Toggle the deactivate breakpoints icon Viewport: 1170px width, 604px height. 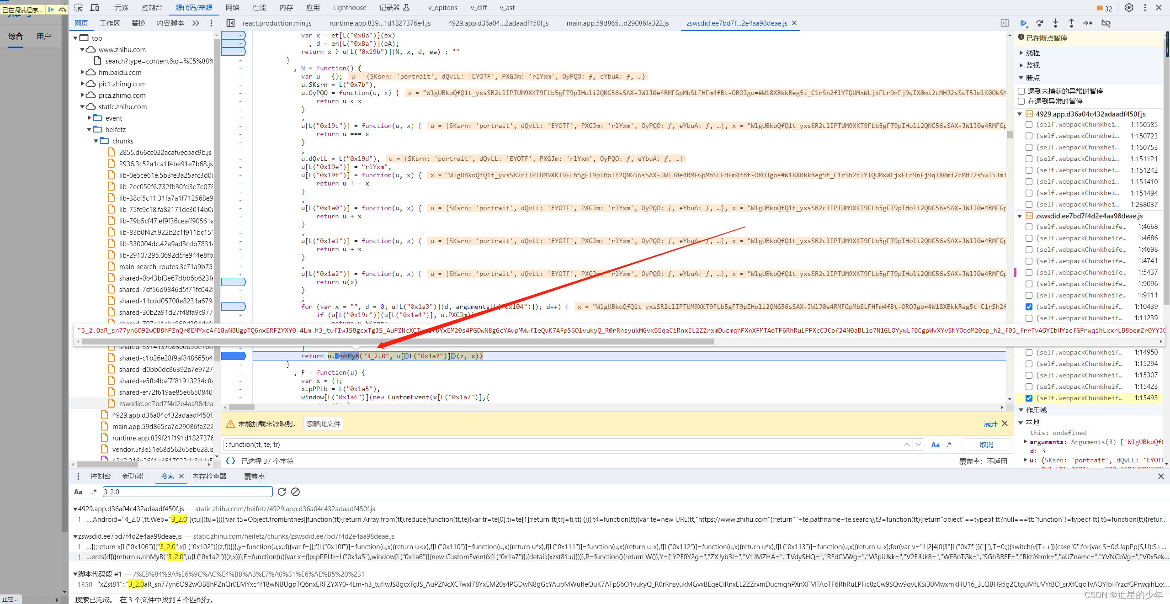click(x=1106, y=23)
